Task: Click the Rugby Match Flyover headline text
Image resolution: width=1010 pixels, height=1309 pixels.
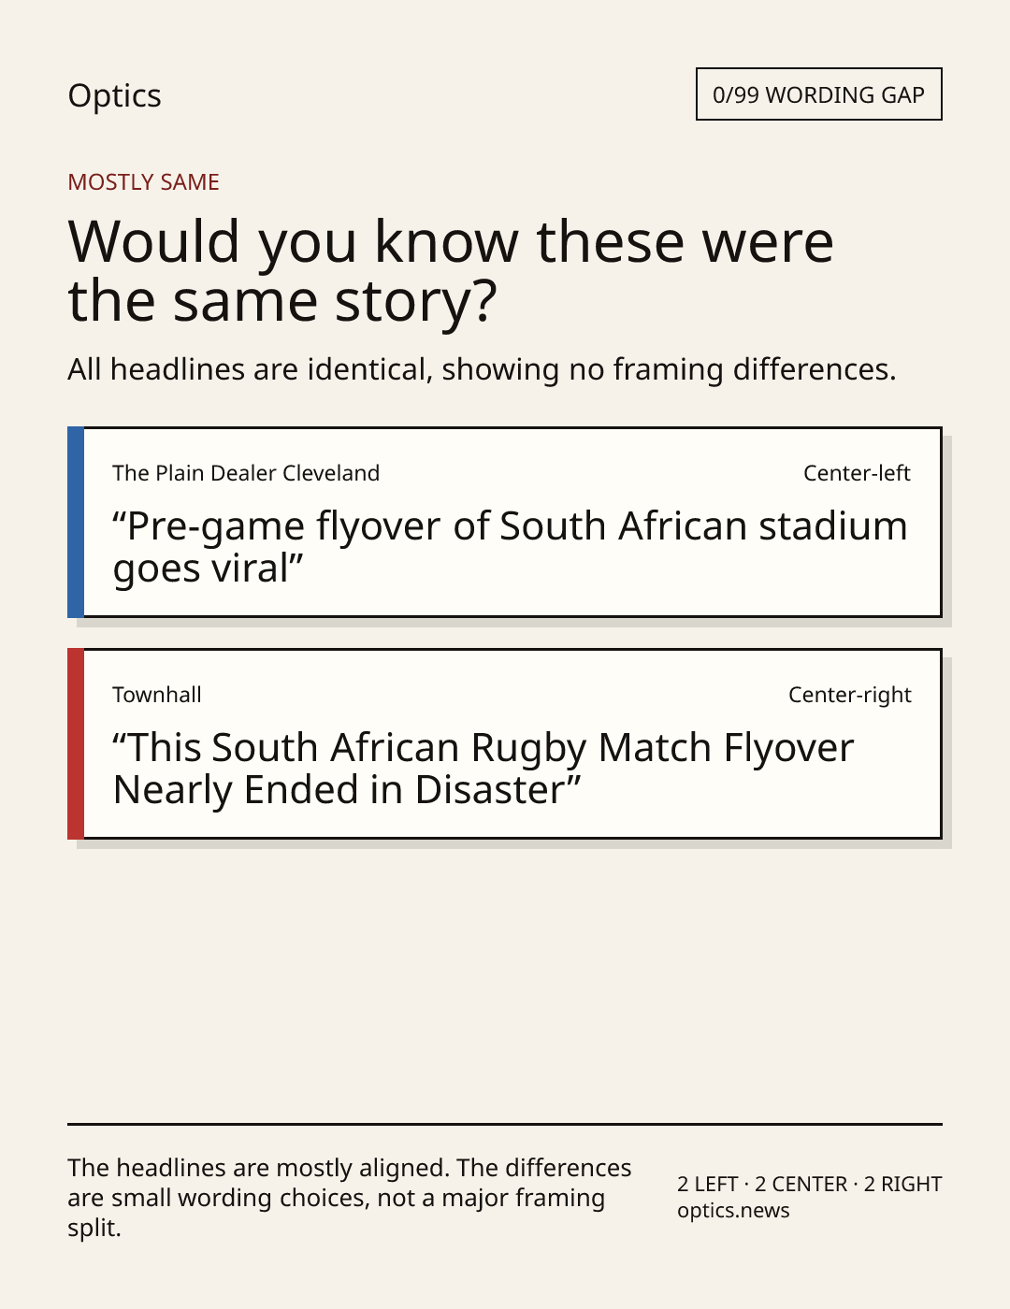Action: click(483, 769)
